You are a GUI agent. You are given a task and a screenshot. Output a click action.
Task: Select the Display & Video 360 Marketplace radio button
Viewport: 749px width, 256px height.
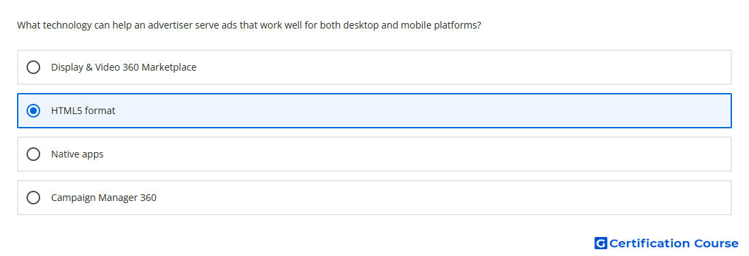click(33, 67)
